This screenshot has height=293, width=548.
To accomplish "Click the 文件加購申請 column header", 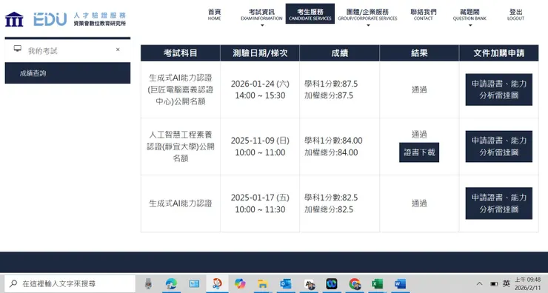I will 498,53.
